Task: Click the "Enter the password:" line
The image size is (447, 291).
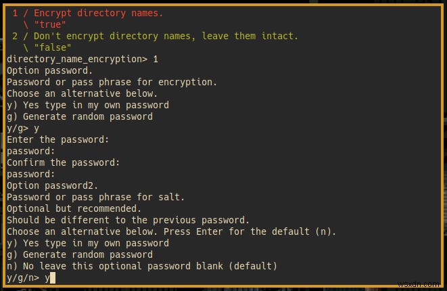Action: [57, 139]
